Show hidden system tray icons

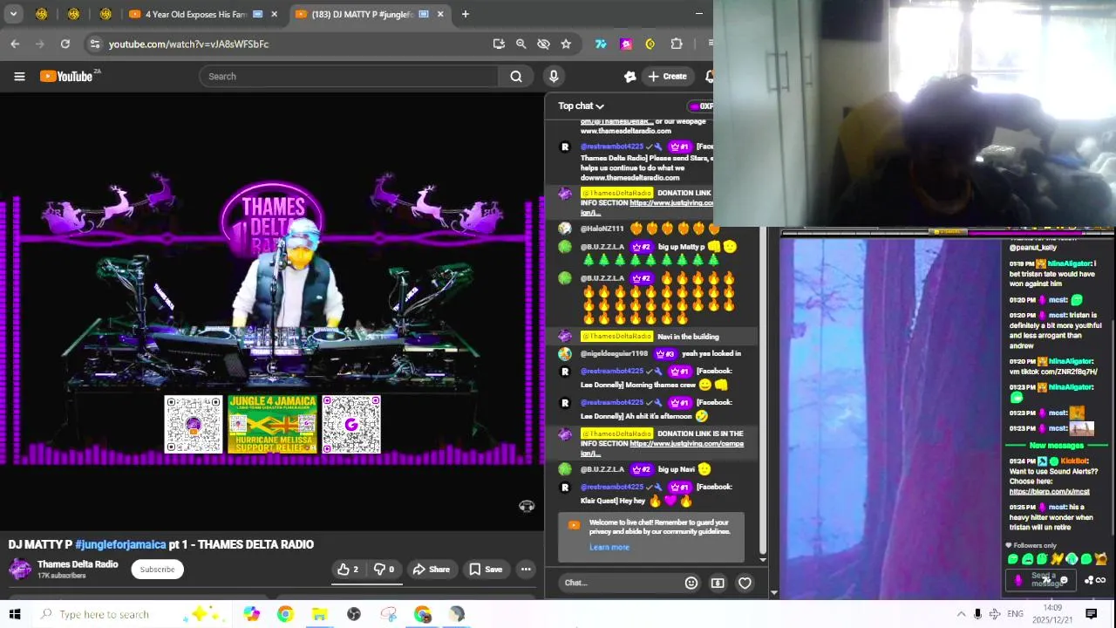tap(961, 614)
